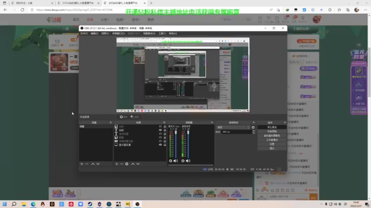
Task: Mute the first mixer channel speaker
Action: 176,161
